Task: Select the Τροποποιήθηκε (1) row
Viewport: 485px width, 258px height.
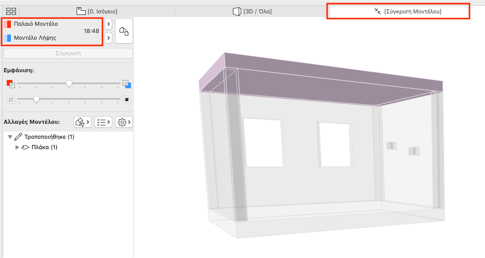Action: (x=68, y=137)
